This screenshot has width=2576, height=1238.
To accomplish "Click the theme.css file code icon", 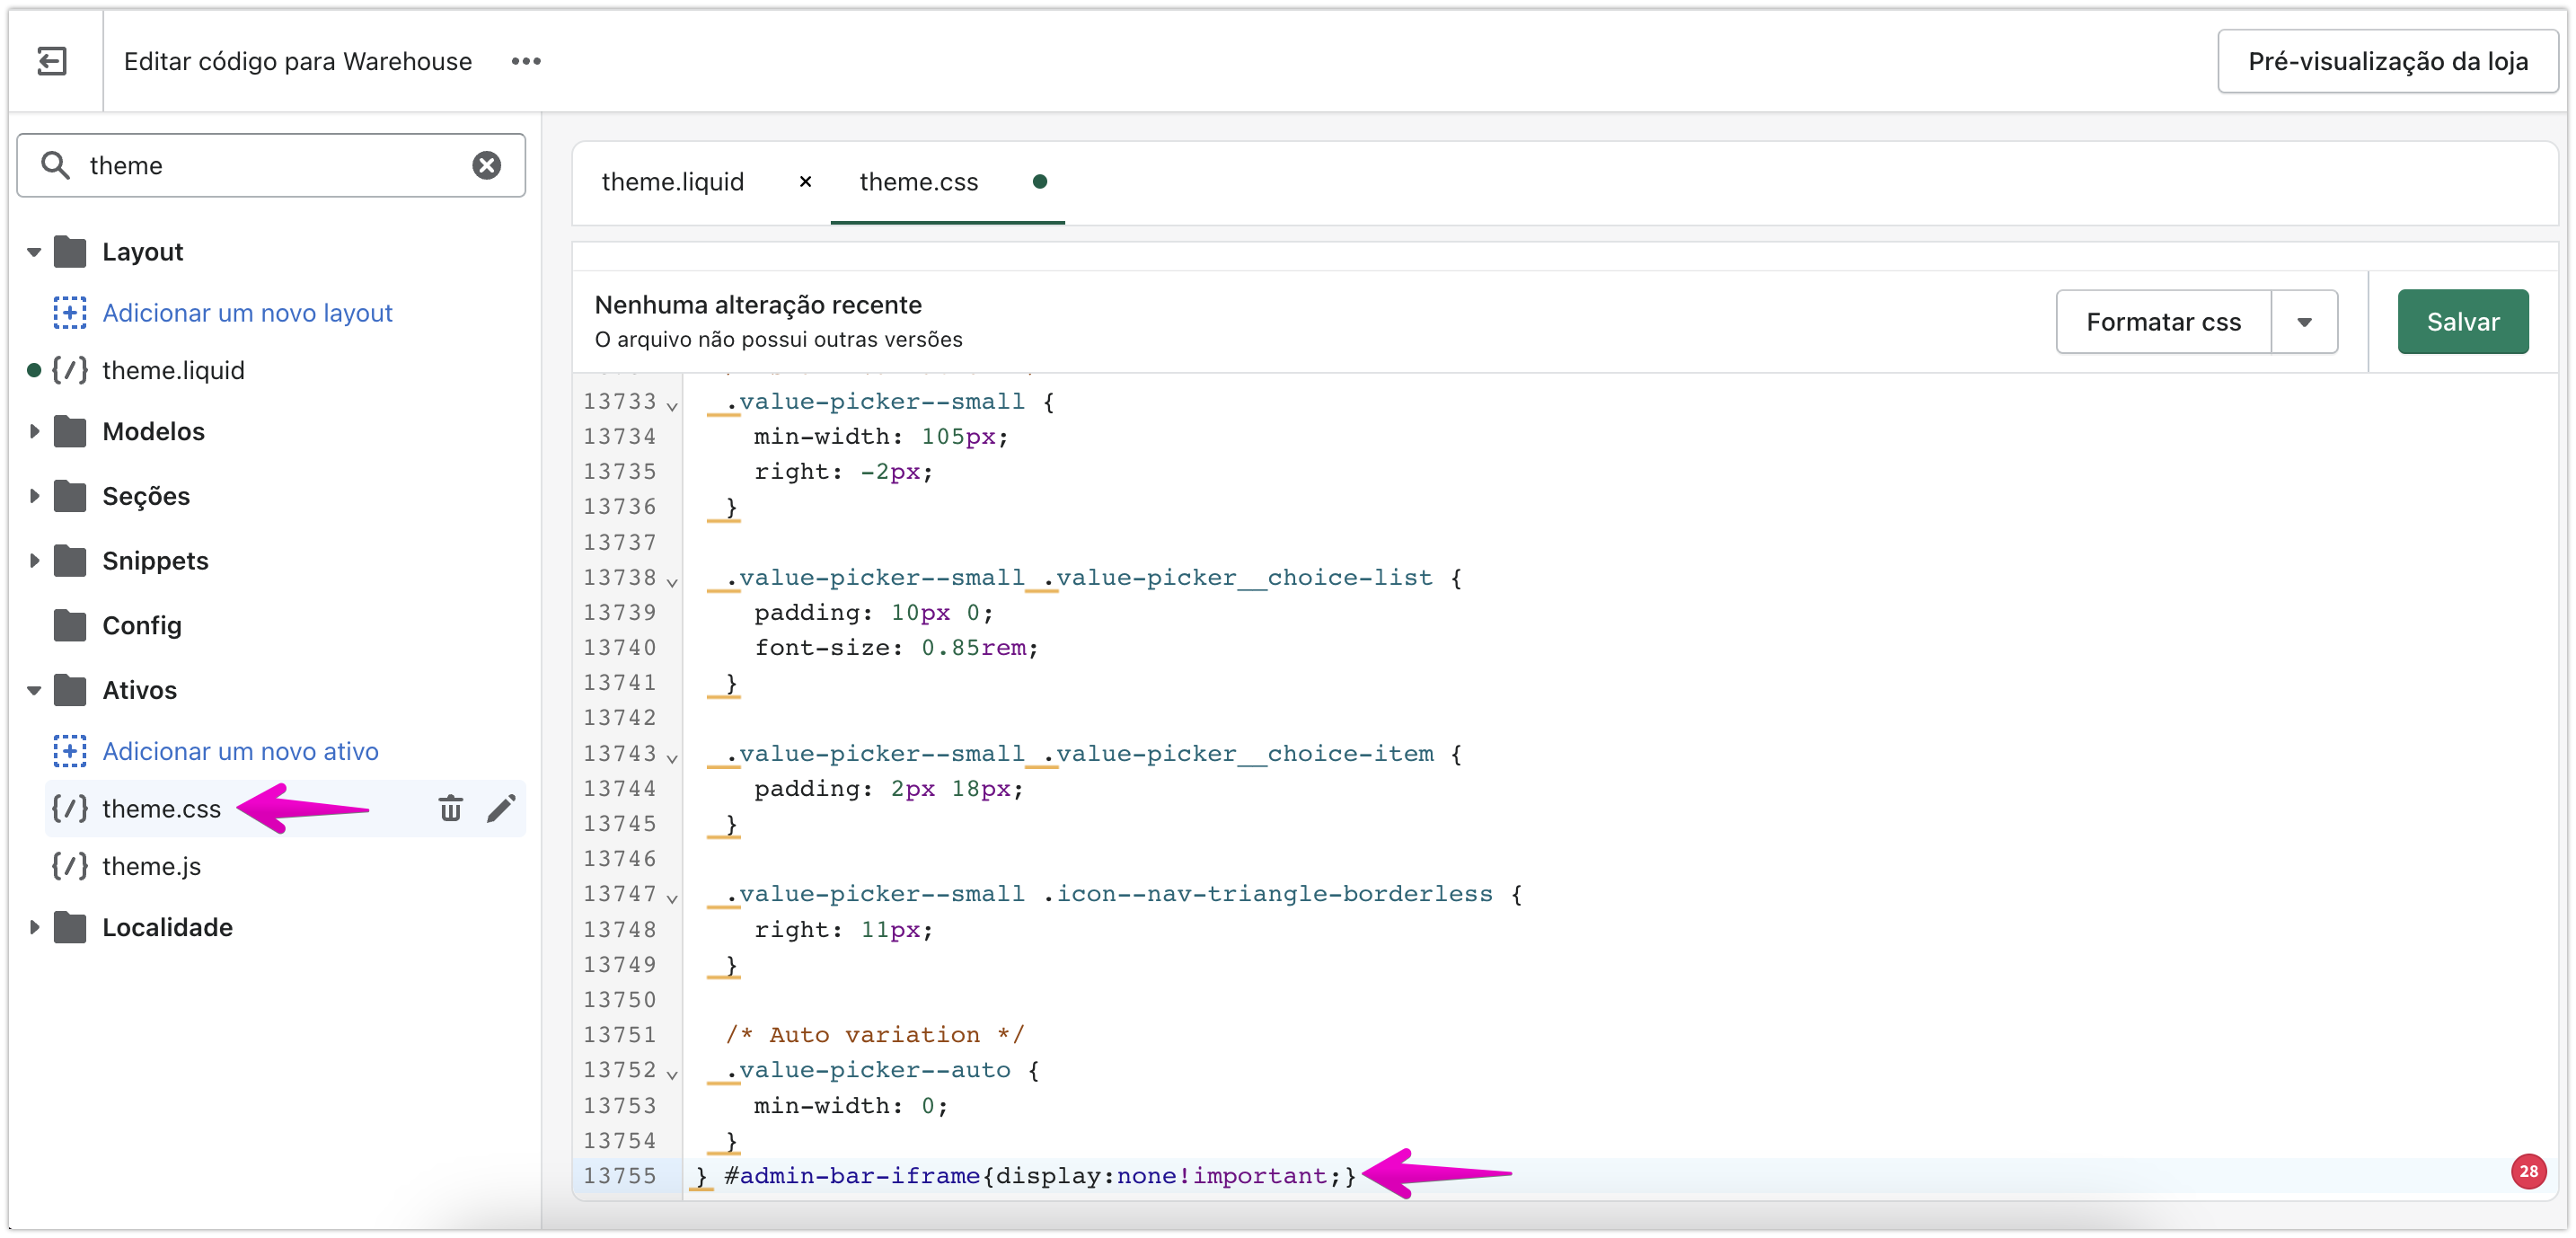I will point(69,808).
